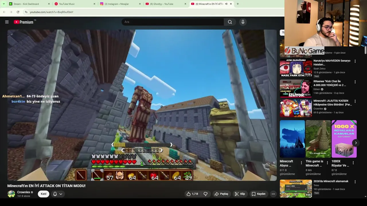The image size is (367, 206).
Task: Open options for This game is Minecraft short
Action: (327, 163)
